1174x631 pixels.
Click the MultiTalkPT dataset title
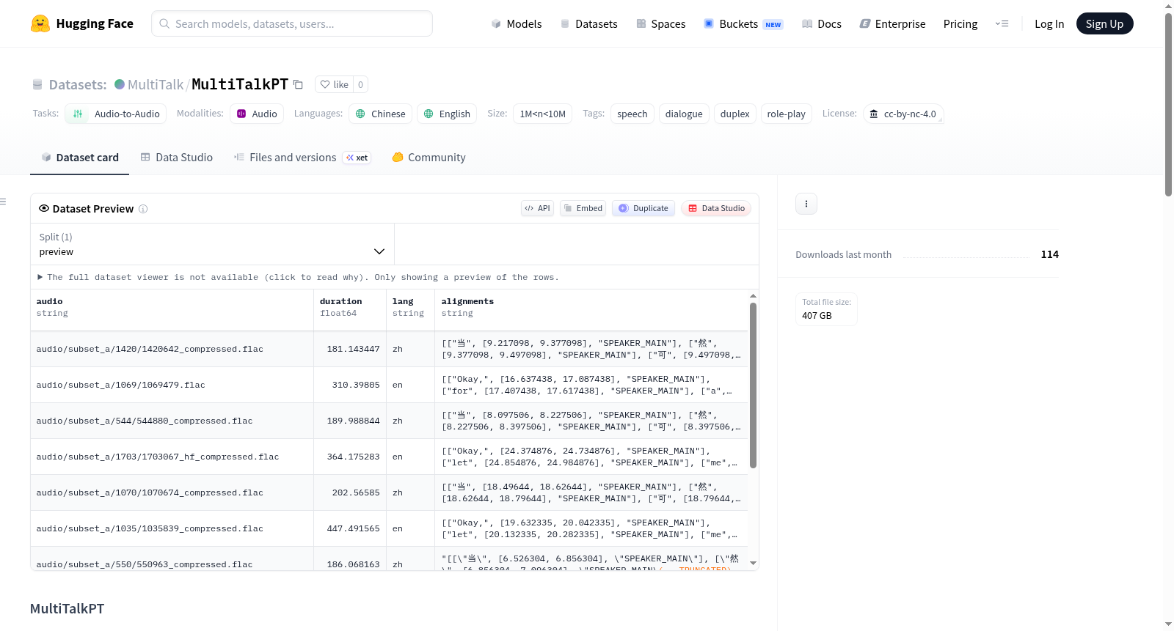(x=240, y=84)
